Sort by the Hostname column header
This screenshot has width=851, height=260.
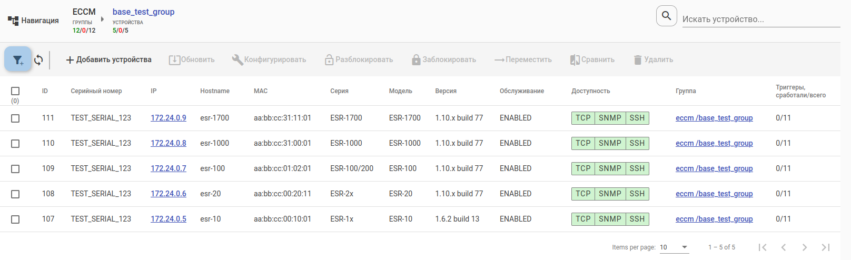[215, 91]
